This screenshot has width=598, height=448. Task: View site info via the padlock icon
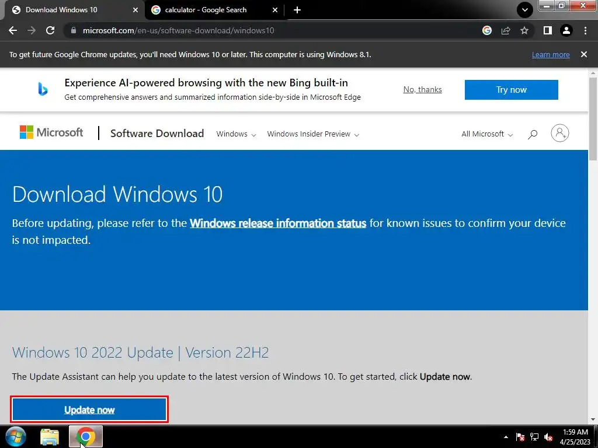(x=74, y=30)
